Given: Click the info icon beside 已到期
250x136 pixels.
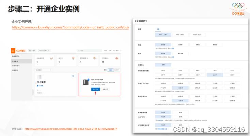Looking at the screenshot, I should (x=108, y=58).
